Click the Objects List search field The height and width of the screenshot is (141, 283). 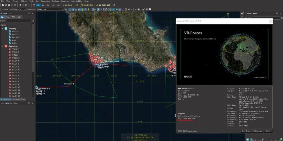pos(19,21)
